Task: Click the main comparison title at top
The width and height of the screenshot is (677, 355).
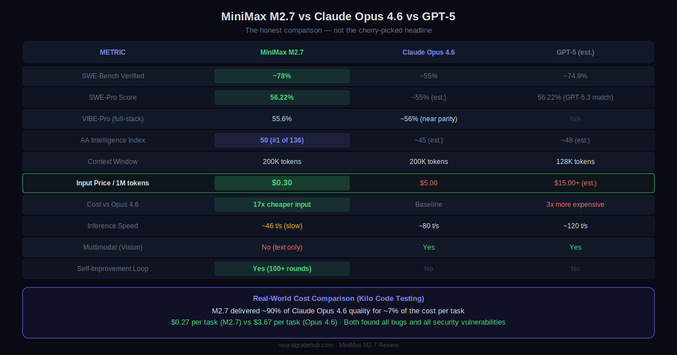Action: [338, 16]
